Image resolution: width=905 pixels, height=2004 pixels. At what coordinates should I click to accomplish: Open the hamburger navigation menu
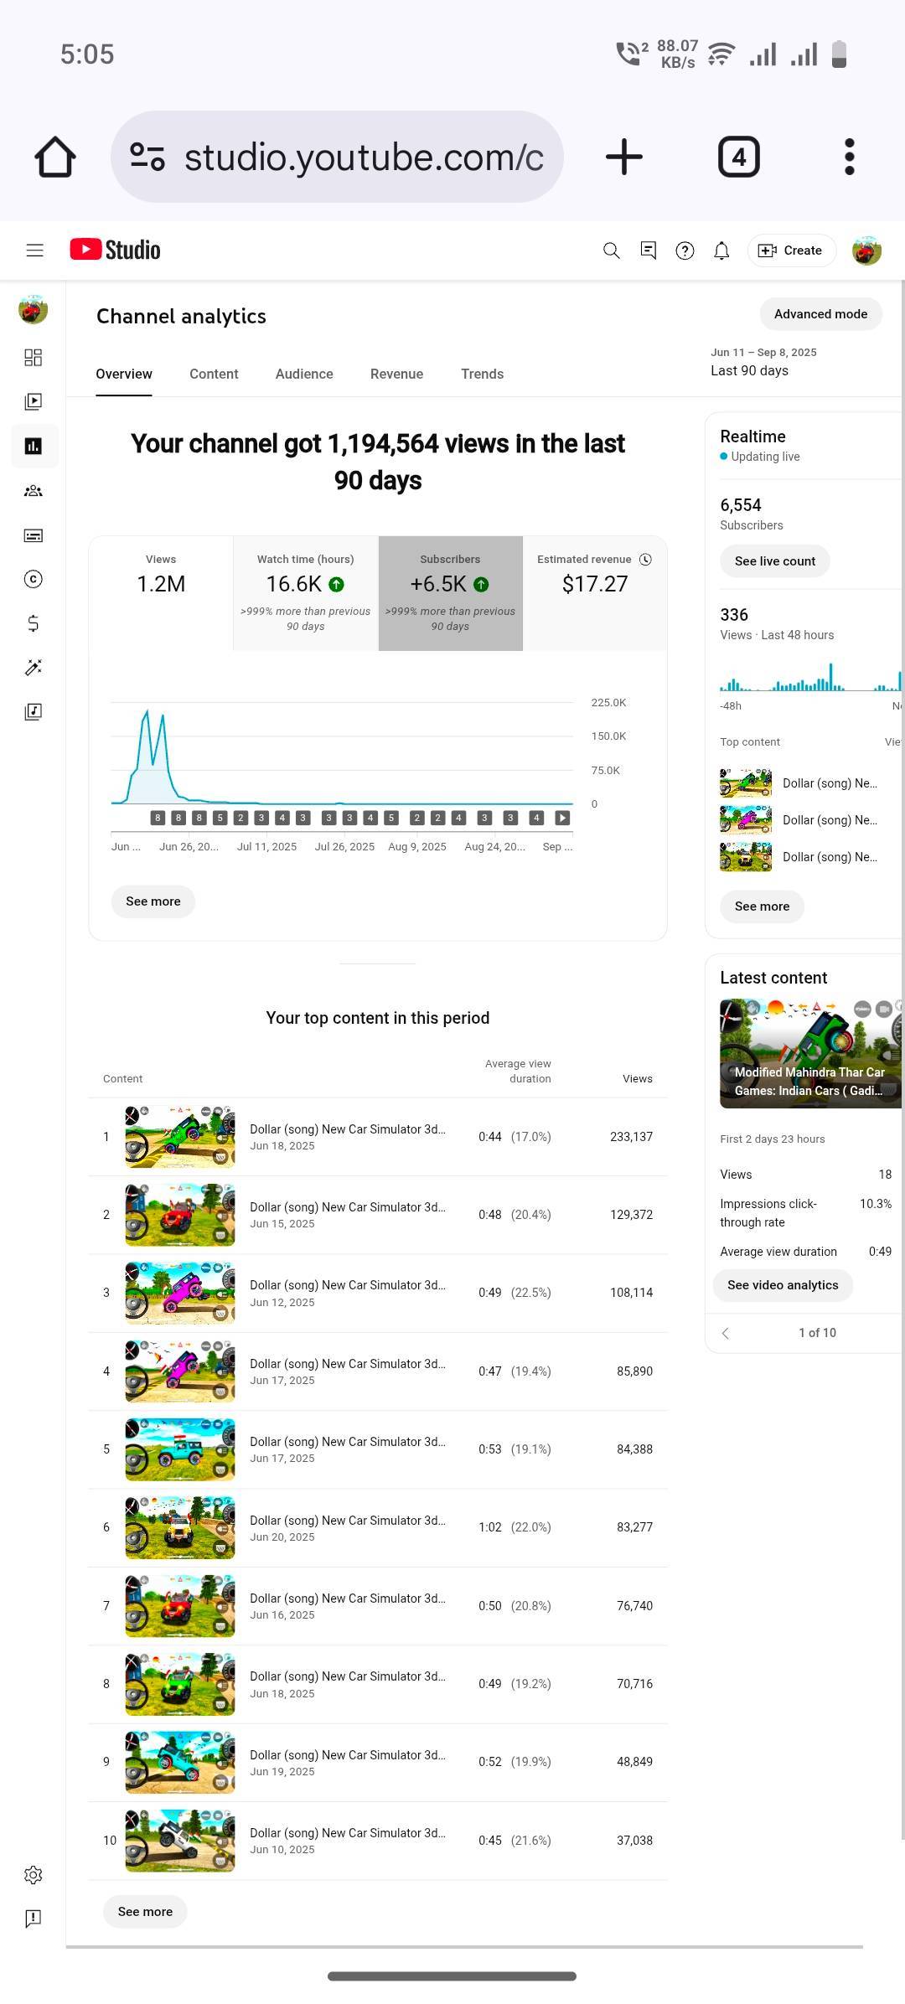click(x=34, y=250)
